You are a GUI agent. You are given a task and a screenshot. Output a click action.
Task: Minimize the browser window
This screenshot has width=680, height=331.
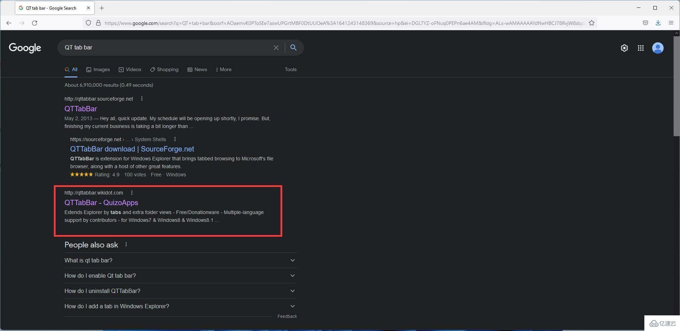(x=639, y=7)
